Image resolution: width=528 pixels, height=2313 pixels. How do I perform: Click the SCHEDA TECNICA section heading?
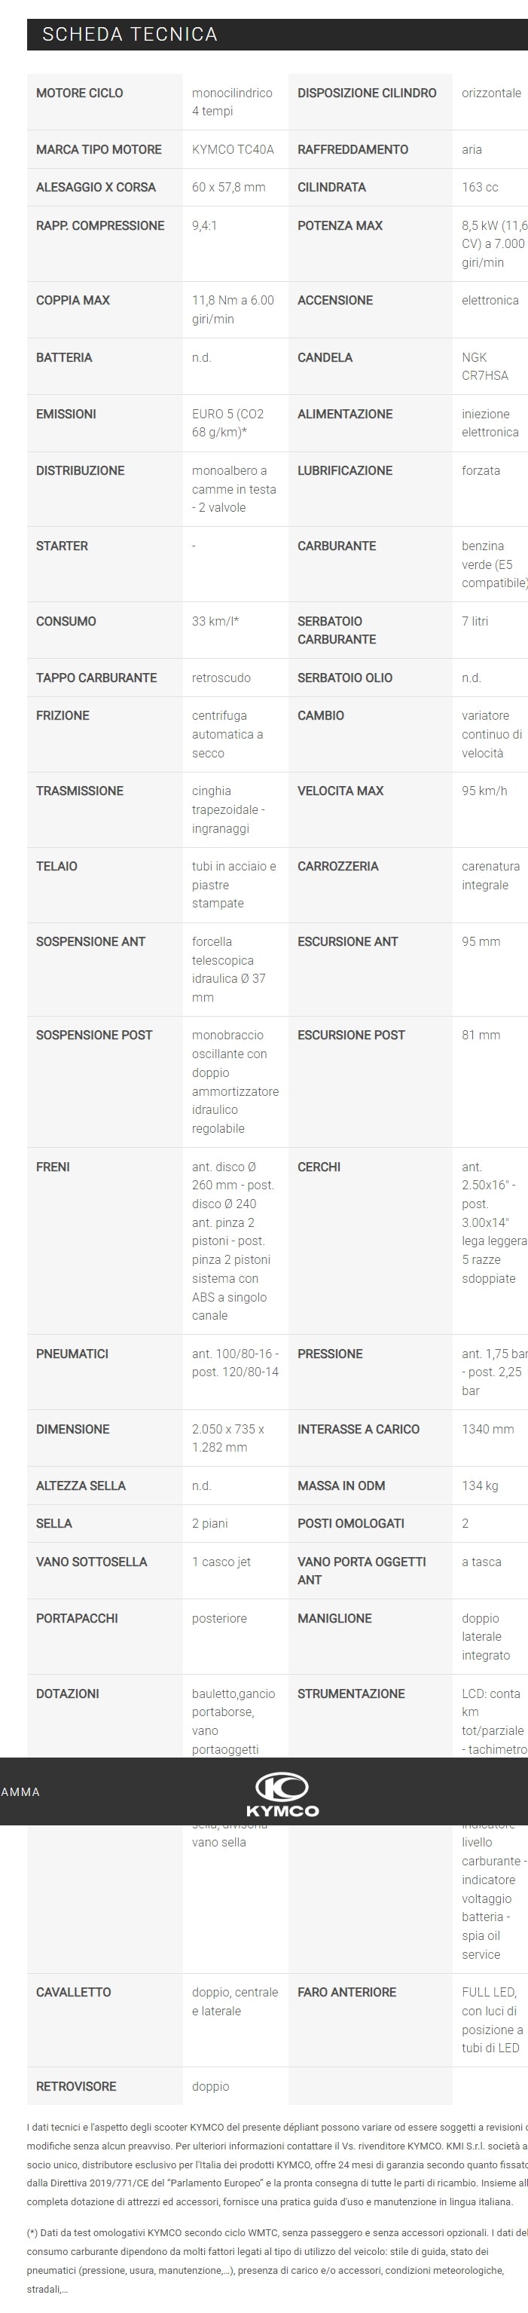pos(130,34)
